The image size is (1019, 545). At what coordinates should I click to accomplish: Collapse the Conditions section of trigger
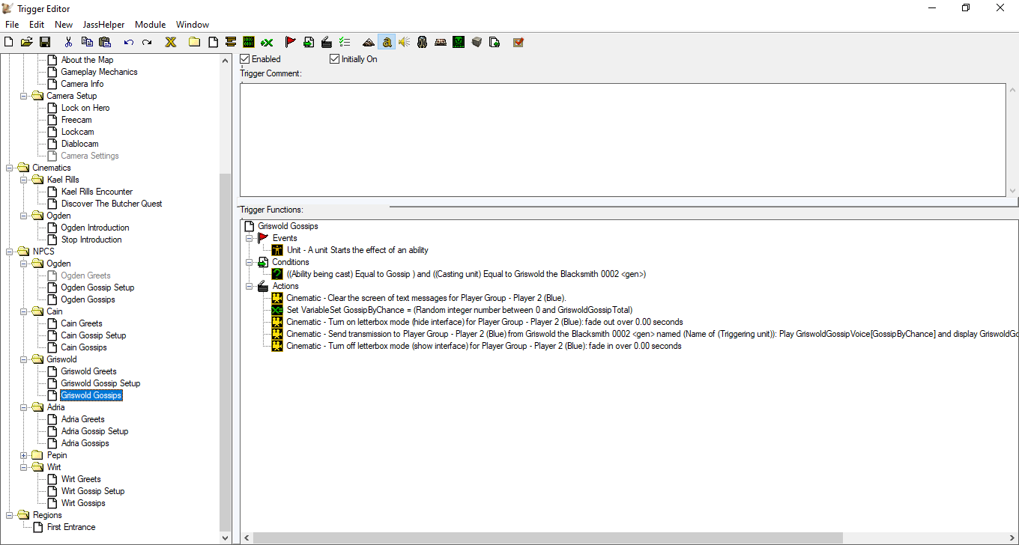tap(249, 262)
